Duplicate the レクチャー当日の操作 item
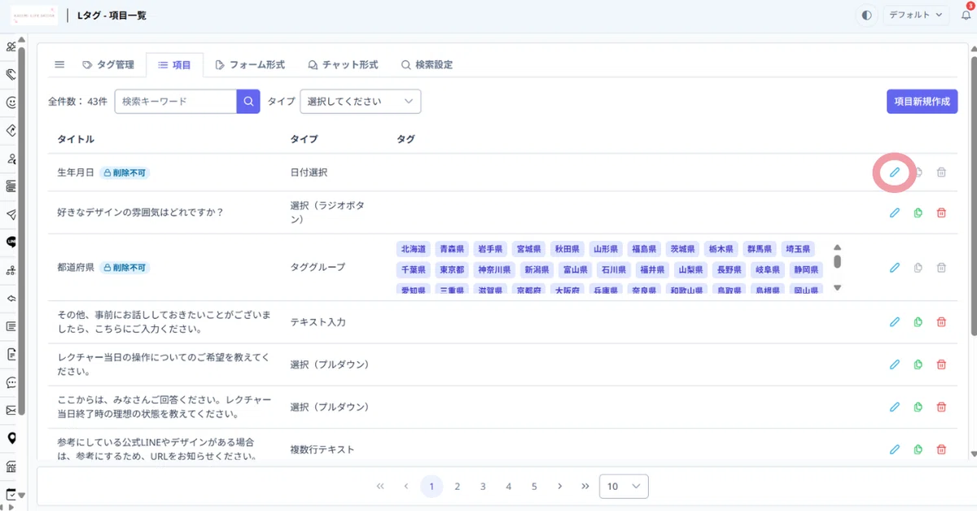The image size is (977, 511). pos(918,364)
